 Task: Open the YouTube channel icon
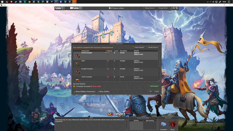pos(74,8)
